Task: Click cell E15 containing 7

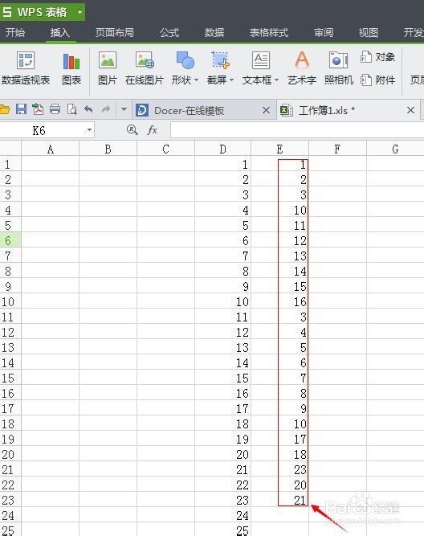Action: (279, 378)
